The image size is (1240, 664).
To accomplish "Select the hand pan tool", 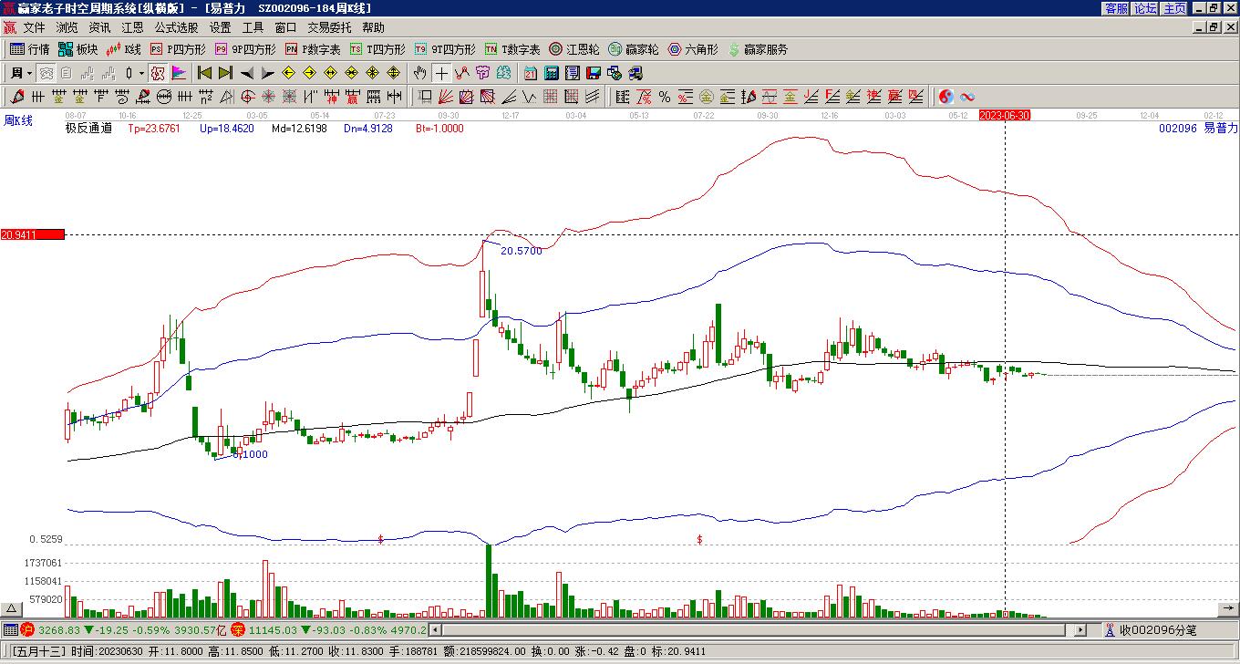I will pyautogui.click(x=419, y=73).
